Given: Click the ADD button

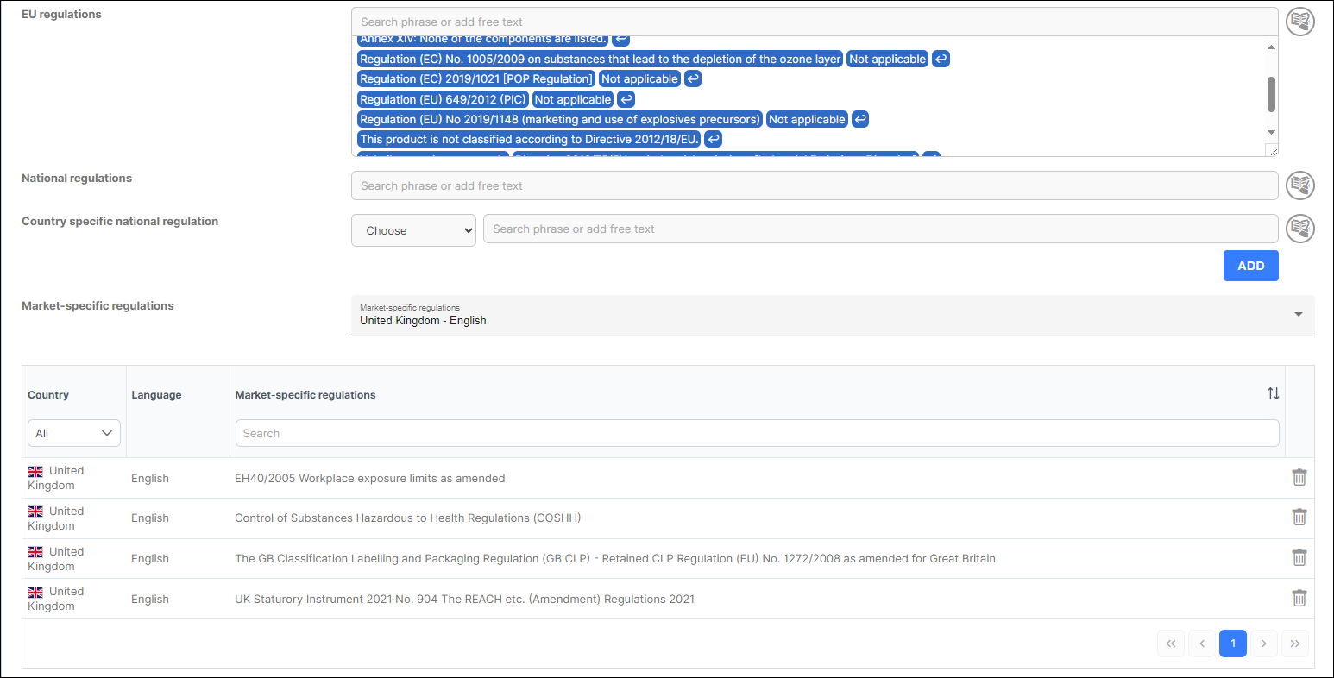Looking at the screenshot, I should (x=1250, y=266).
